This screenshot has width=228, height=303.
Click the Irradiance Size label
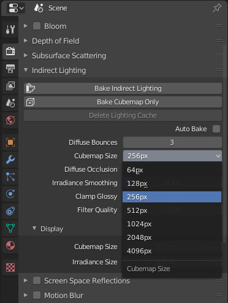[x=95, y=262]
